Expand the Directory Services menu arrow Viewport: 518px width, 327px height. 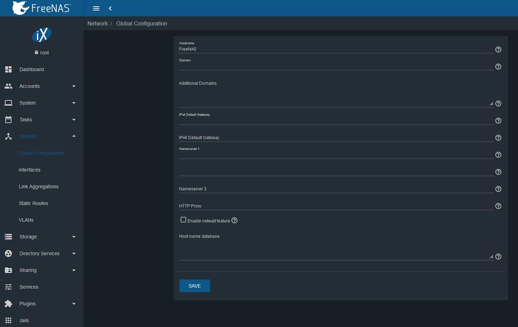click(x=74, y=253)
